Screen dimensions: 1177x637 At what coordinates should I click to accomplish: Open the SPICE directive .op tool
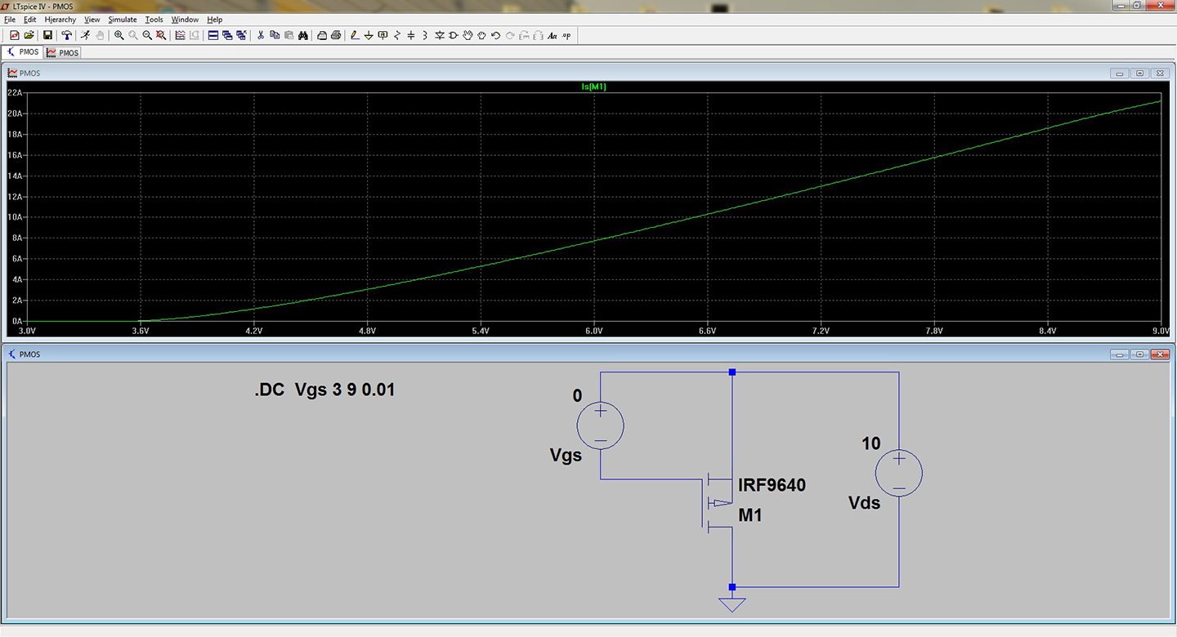(x=566, y=35)
